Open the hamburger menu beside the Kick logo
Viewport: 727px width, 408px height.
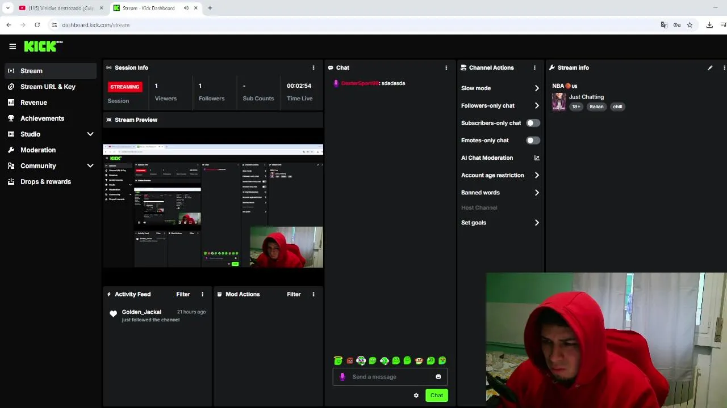12,46
